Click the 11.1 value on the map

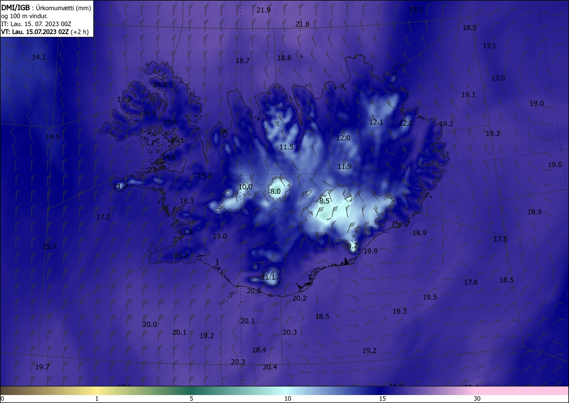[x=268, y=277]
